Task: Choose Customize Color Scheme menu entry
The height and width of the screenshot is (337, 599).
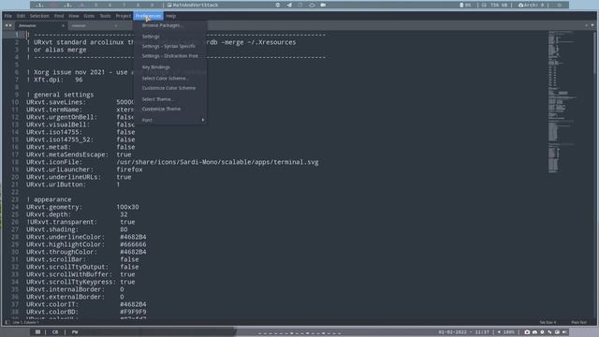Action: click(168, 88)
